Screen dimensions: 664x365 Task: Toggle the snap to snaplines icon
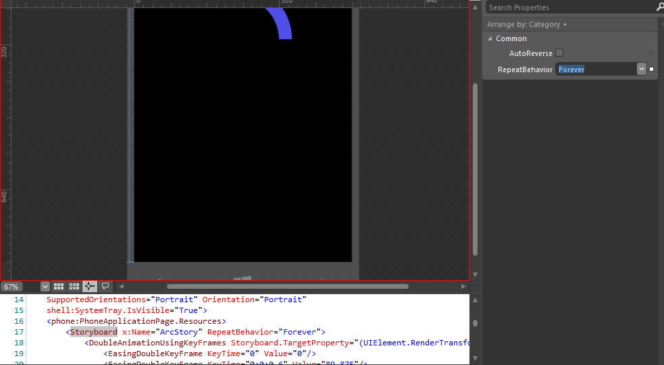click(x=89, y=287)
